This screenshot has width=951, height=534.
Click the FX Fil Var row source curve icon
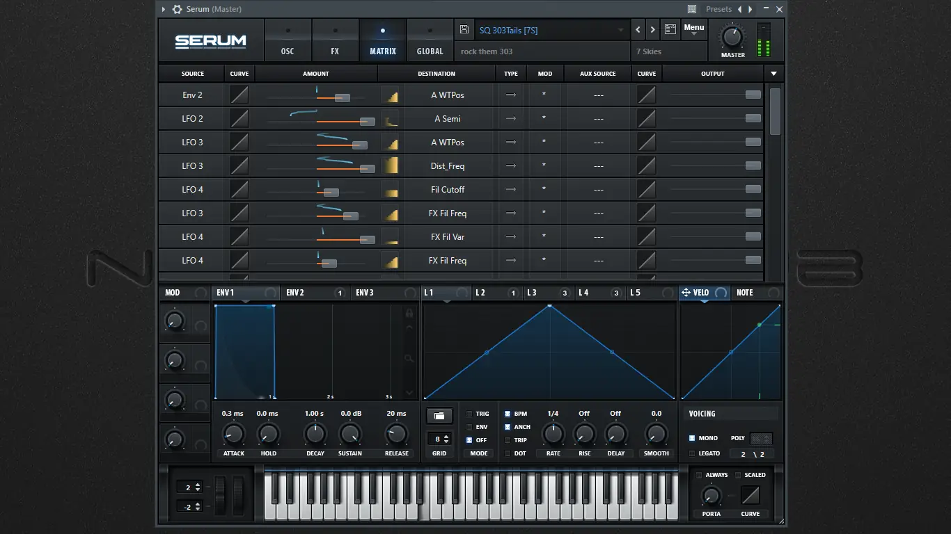(x=239, y=237)
